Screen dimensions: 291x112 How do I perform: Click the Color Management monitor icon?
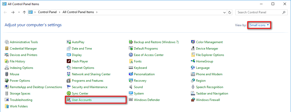pyautogui.click(x=193, y=42)
